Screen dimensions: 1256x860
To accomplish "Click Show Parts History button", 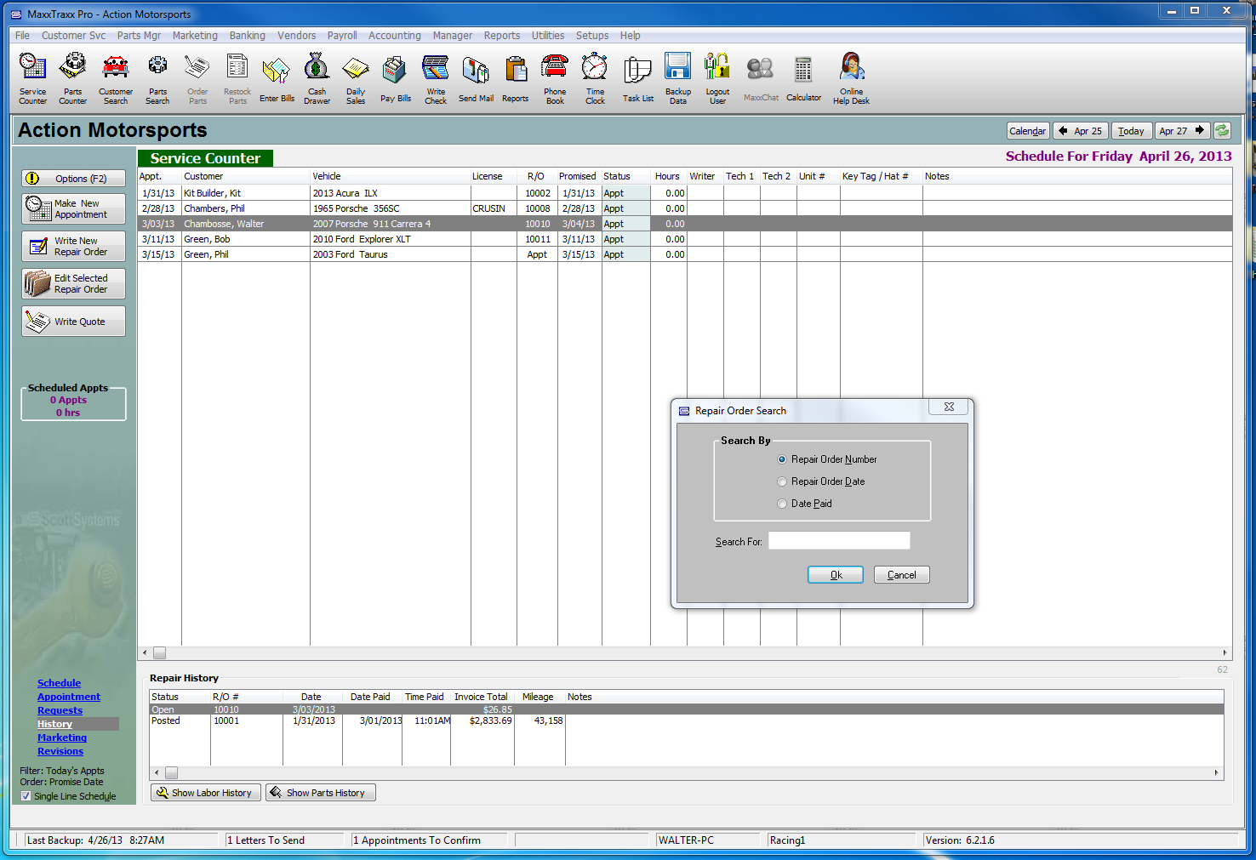I will (x=320, y=793).
